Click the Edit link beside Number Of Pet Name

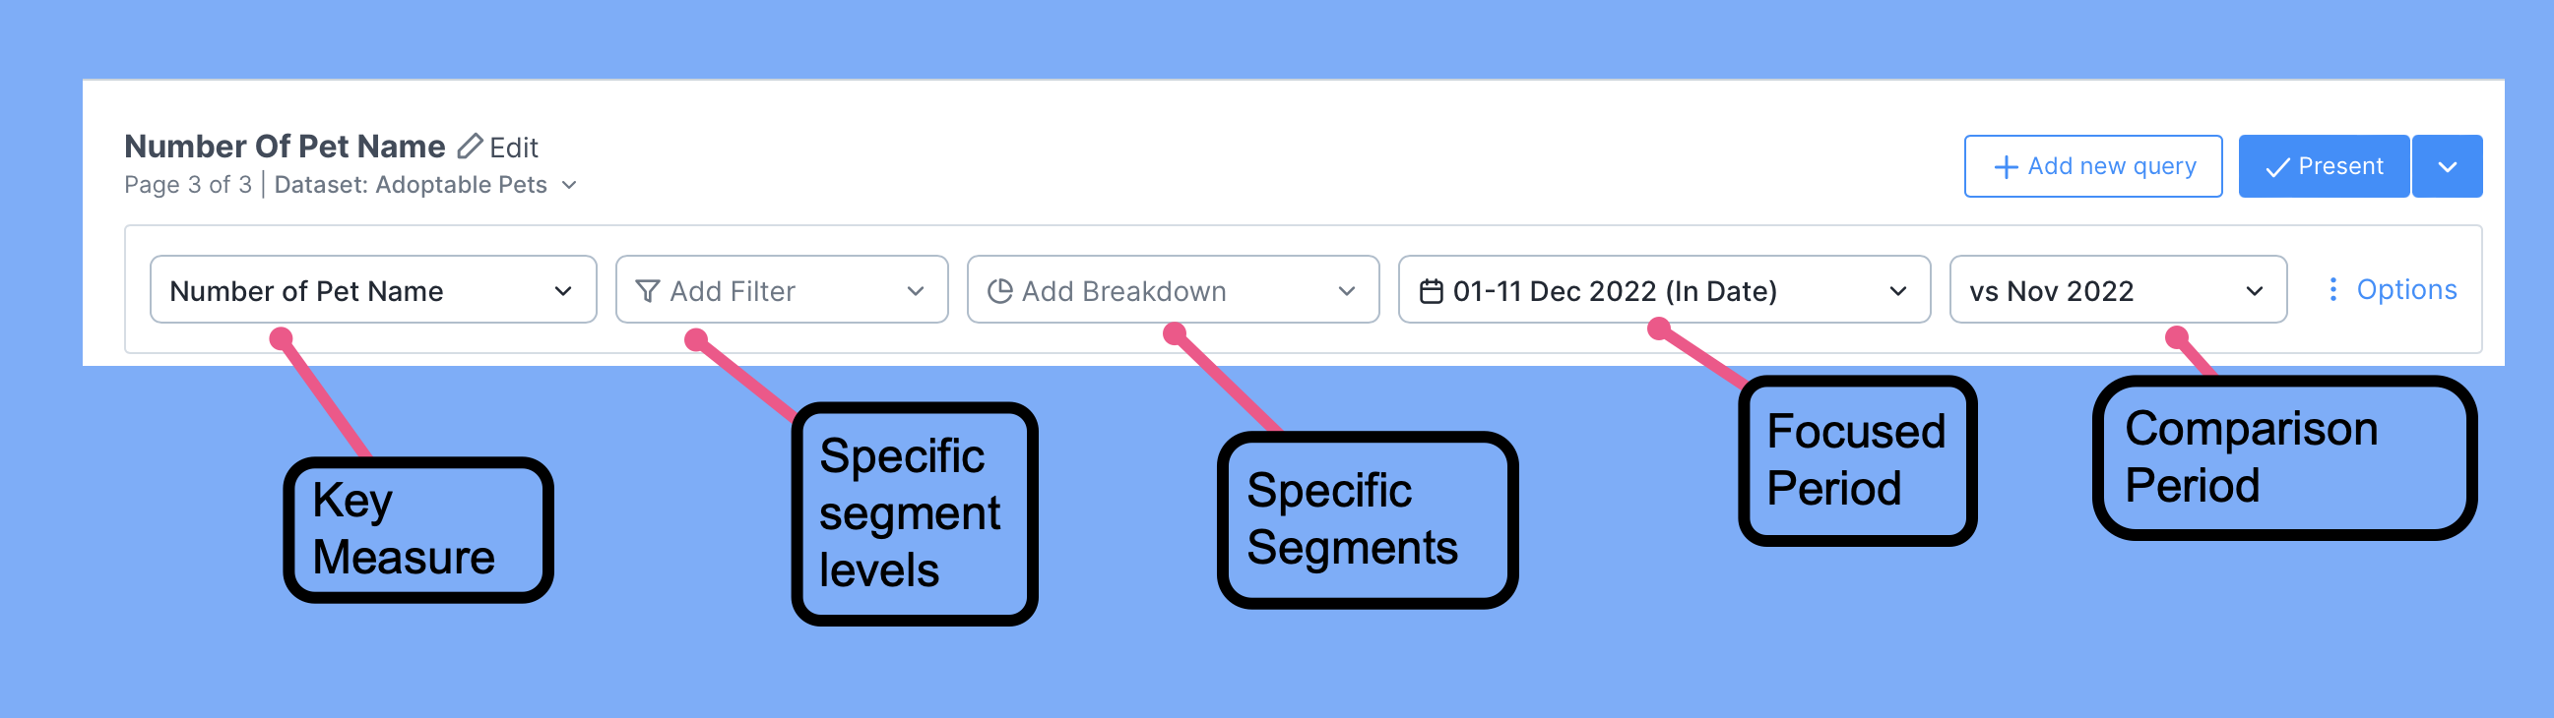(514, 147)
